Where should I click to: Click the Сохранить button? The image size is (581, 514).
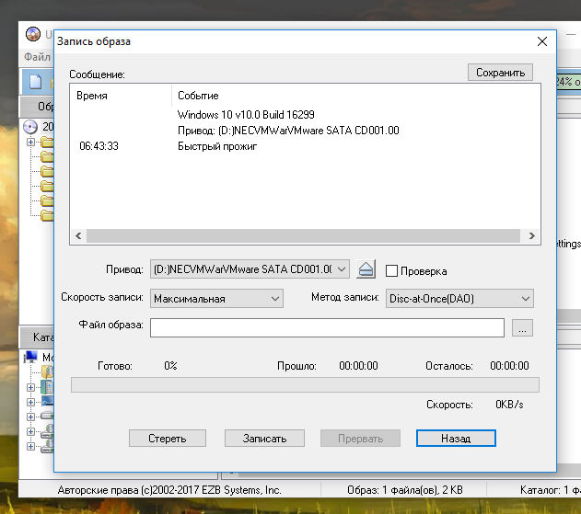pyautogui.click(x=500, y=72)
